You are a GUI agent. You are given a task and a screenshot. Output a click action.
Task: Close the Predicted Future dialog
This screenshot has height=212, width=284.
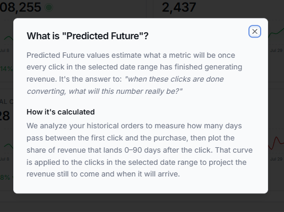pyautogui.click(x=255, y=31)
